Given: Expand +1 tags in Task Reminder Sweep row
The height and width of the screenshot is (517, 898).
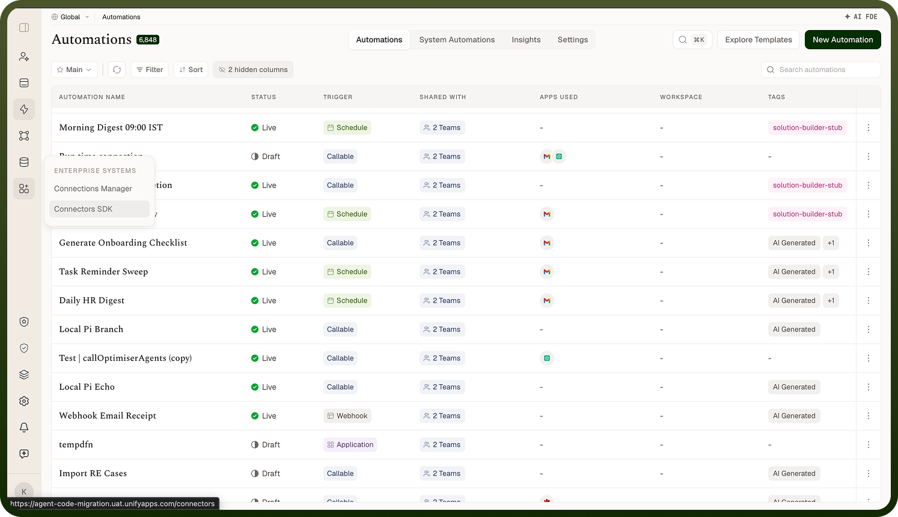Looking at the screenshot, I should [x=831, y=272].
